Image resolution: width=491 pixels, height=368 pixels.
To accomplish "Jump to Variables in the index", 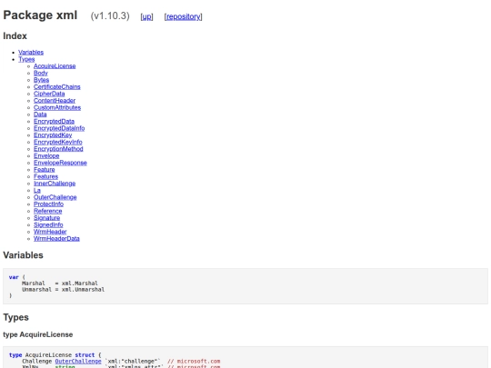I will 31,53.
